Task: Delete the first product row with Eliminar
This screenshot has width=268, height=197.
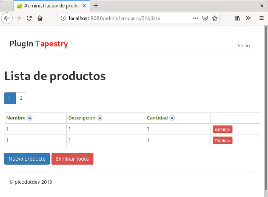Action: (222, 130)
